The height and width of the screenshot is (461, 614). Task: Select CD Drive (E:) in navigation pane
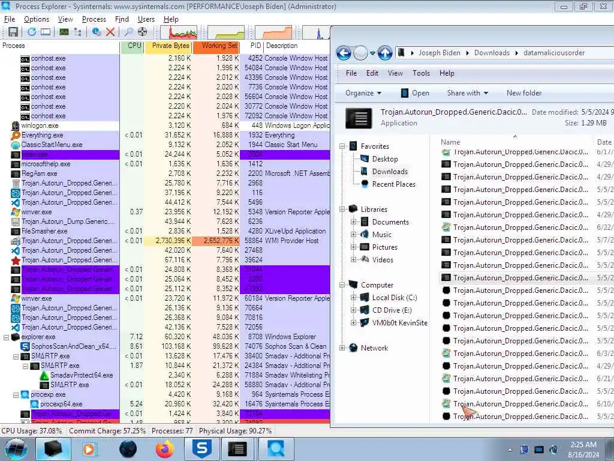pyautogui.click(x=392, y=310)
